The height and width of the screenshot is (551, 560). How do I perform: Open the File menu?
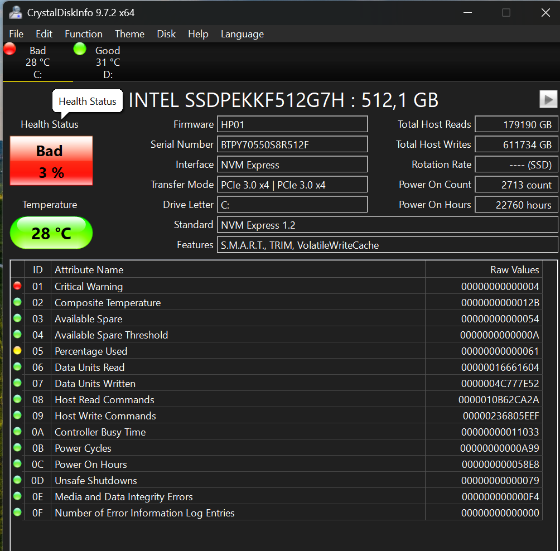[x=16, y=34]
